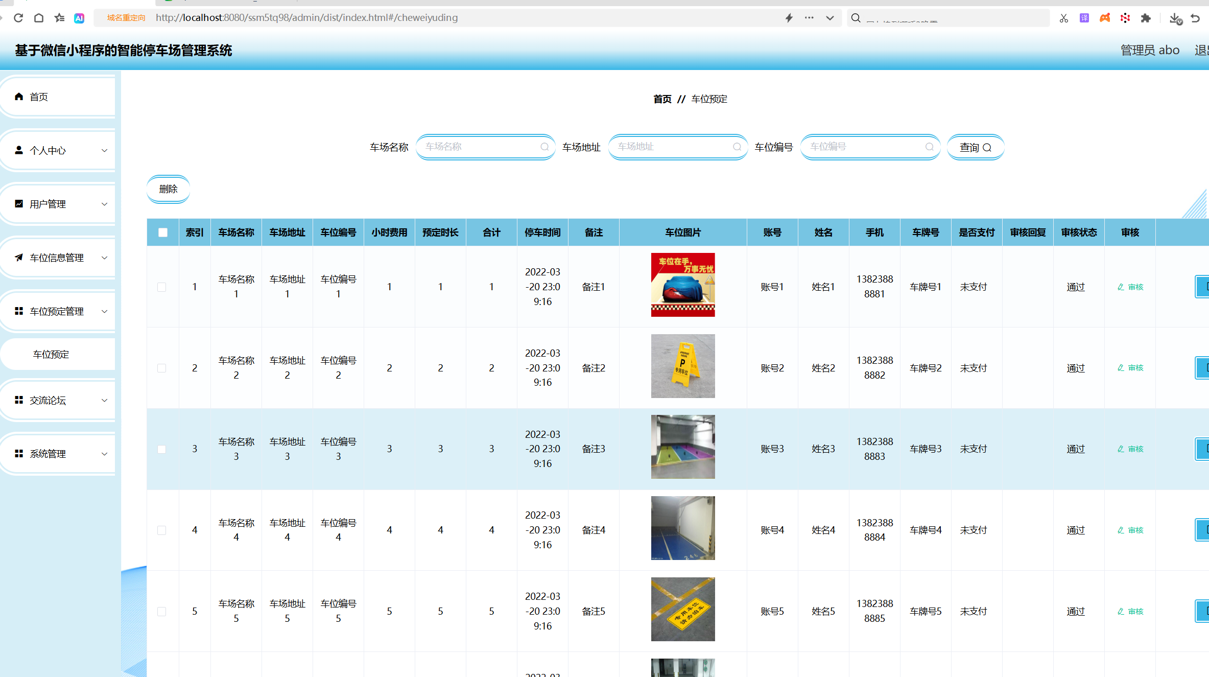Focus the 车位编号 search field

[870, 147]
